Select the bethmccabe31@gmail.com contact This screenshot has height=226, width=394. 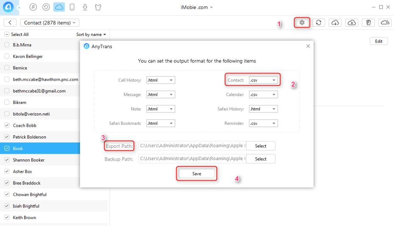(x=40, y=91)
